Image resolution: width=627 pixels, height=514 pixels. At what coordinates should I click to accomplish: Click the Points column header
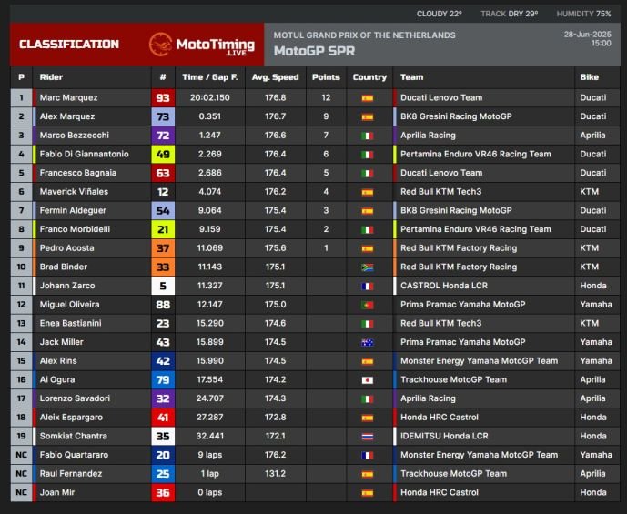(x=326, y=77)
